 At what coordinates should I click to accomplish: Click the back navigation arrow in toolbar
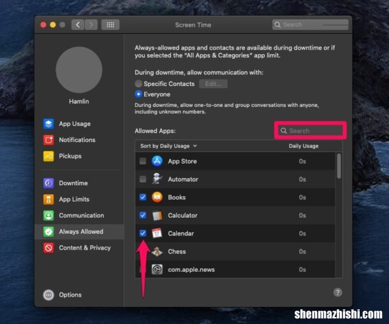tap(78, 25)
